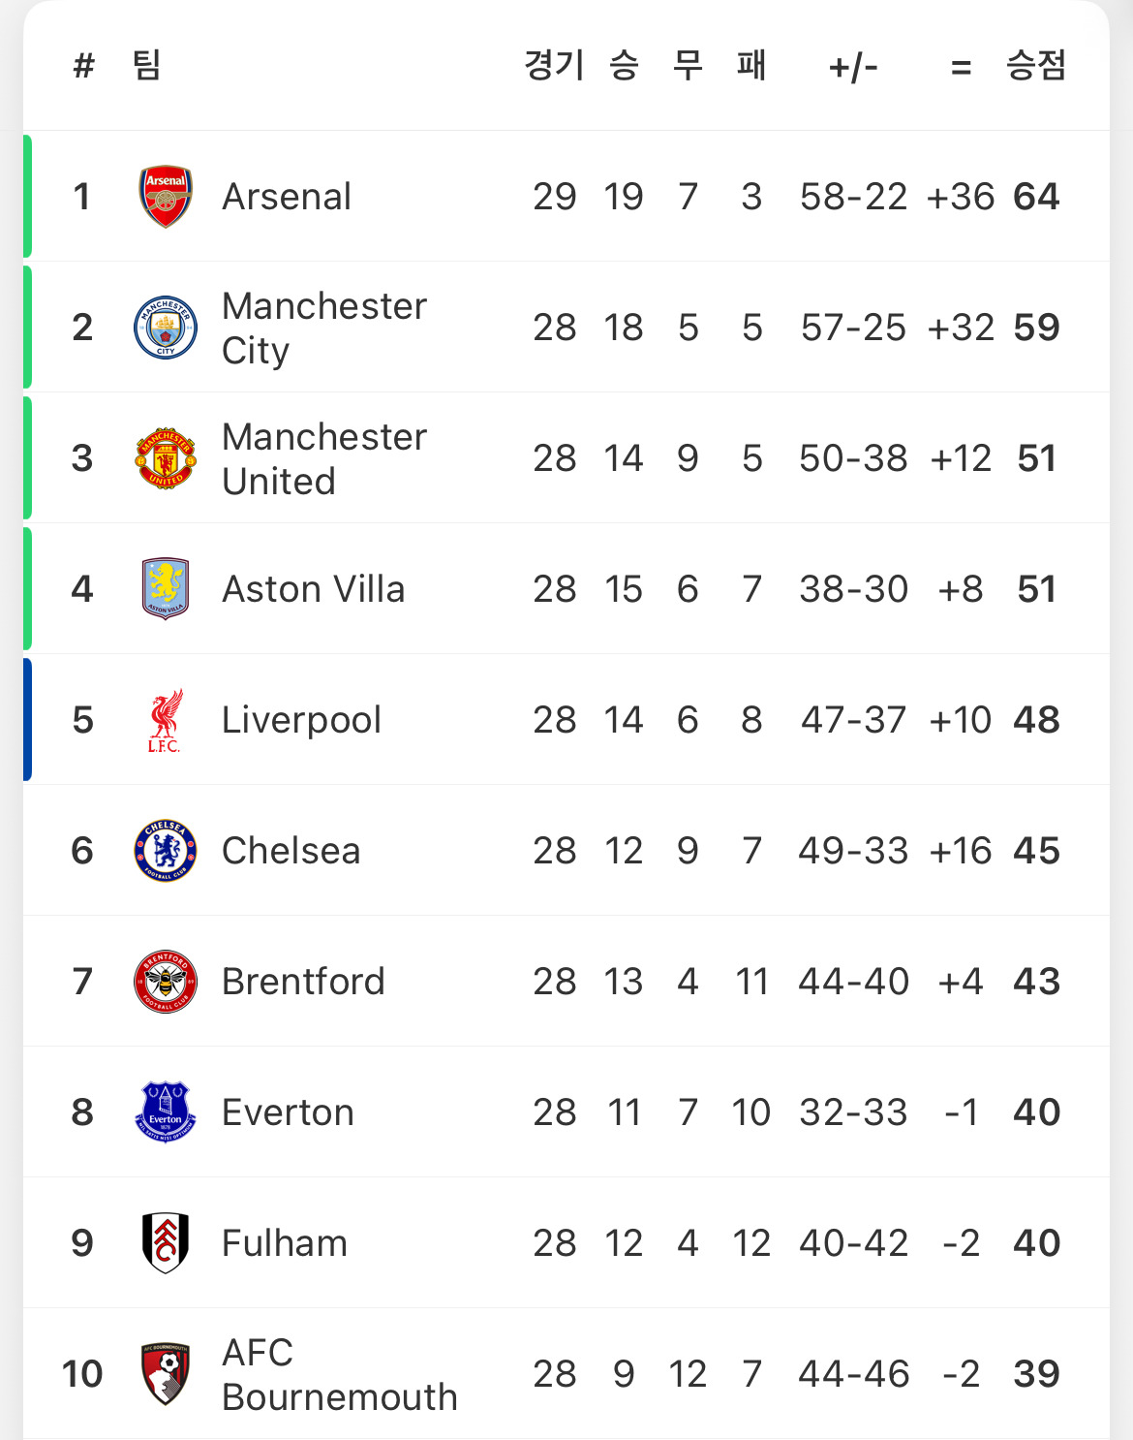Click the Liverpool L.F.C. liver bird icon
Screen dimensions: 1133x1440
point(166,720)
